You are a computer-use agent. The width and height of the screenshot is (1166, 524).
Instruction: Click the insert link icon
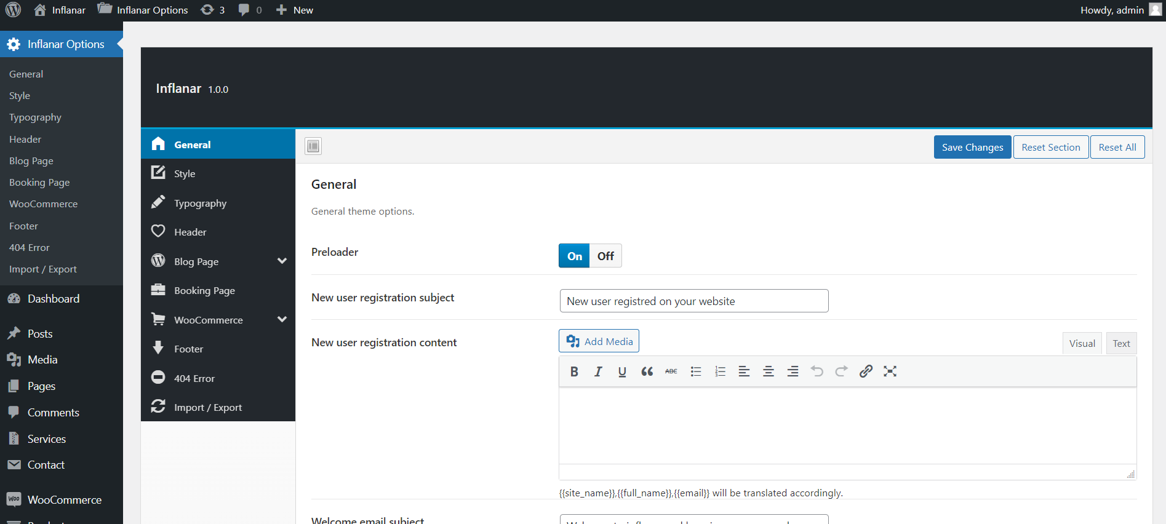pyautogui.click(x=866, y=371)
